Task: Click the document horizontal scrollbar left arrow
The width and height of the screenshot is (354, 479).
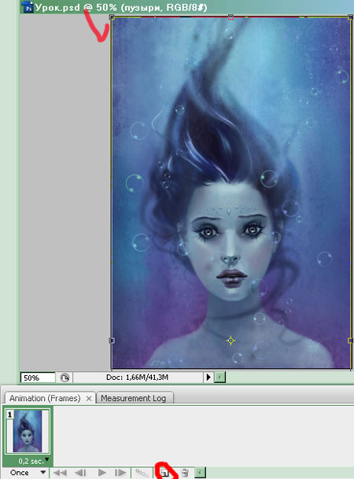Action: [x=219, y=378]
